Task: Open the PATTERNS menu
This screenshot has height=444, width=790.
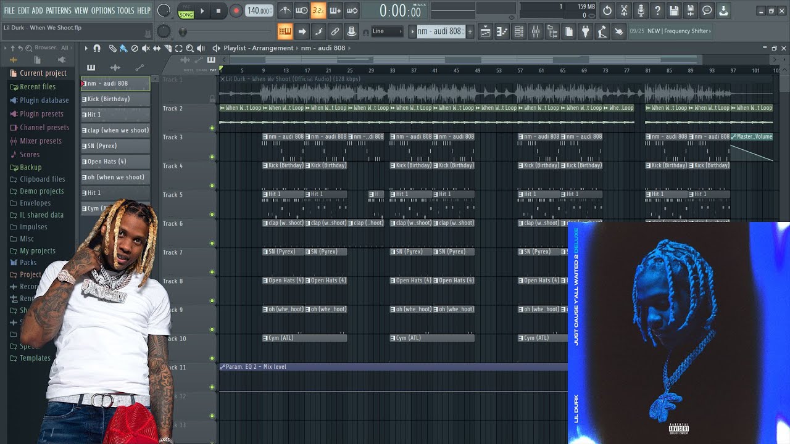Action: [59, 10]
